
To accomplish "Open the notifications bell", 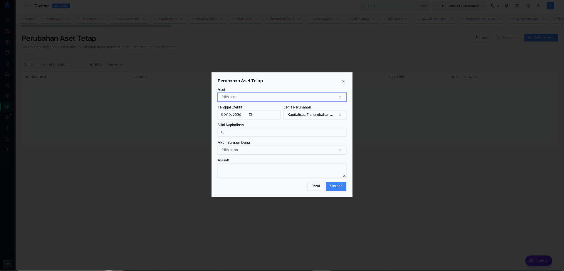I will click(506, 6).
